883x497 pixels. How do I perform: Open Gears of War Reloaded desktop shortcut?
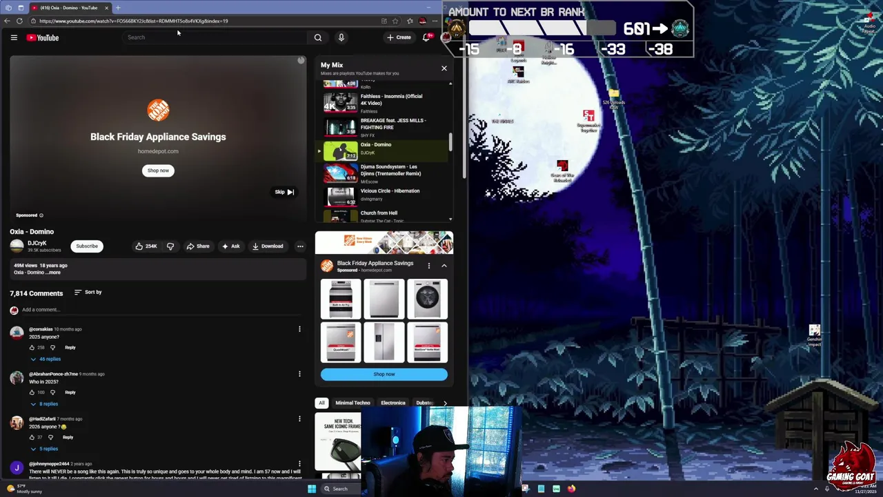(x=562, y=171)
